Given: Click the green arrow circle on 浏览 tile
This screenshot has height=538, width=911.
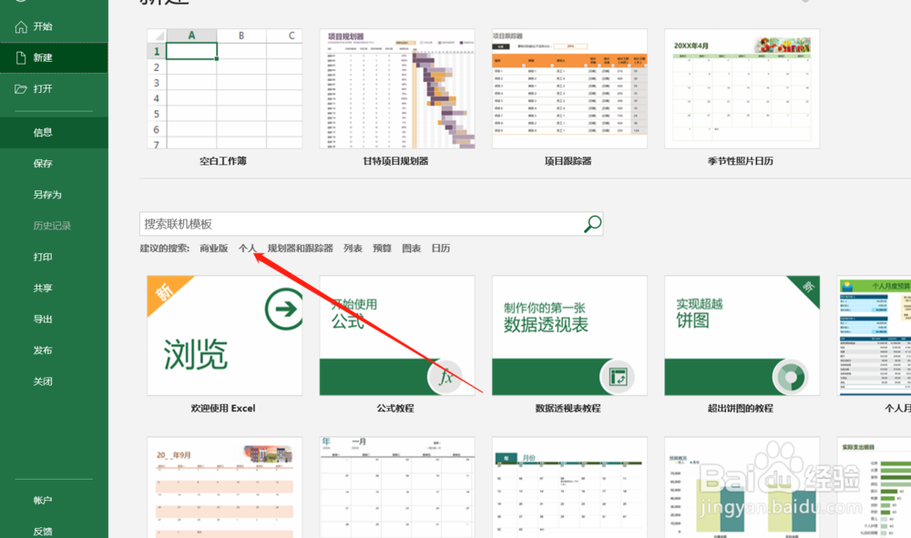Looking at the screenshot, I should point(284,309).
